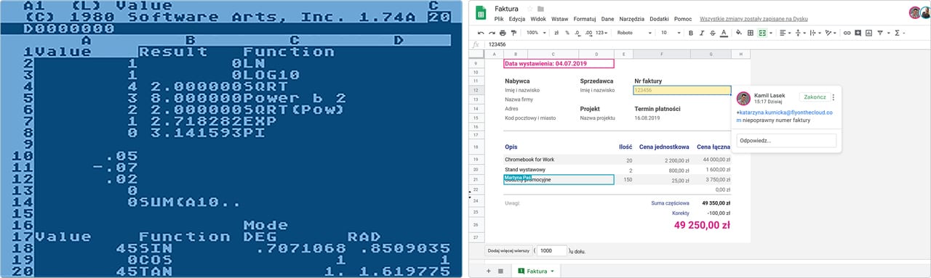
Task: Format as currency with the zł button
Action: coord(556,33)
